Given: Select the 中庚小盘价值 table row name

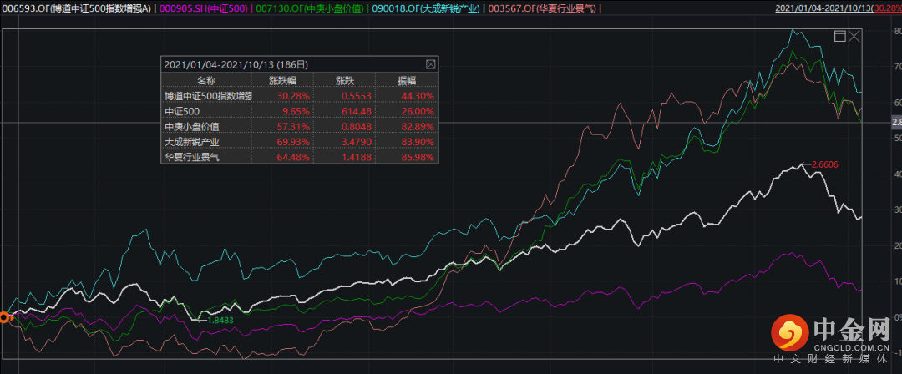Looking at the screenshot, I should pyautogui.click(x=191, y=126).
